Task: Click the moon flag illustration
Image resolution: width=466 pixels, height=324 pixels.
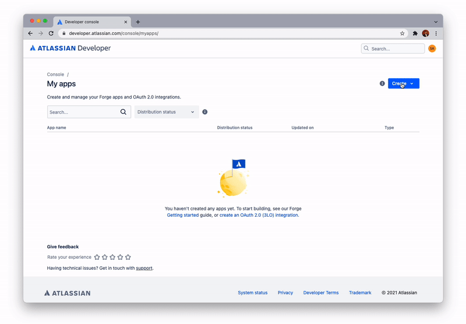Action: point(234,178)
